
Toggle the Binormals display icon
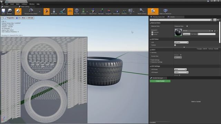pos(116,11)
